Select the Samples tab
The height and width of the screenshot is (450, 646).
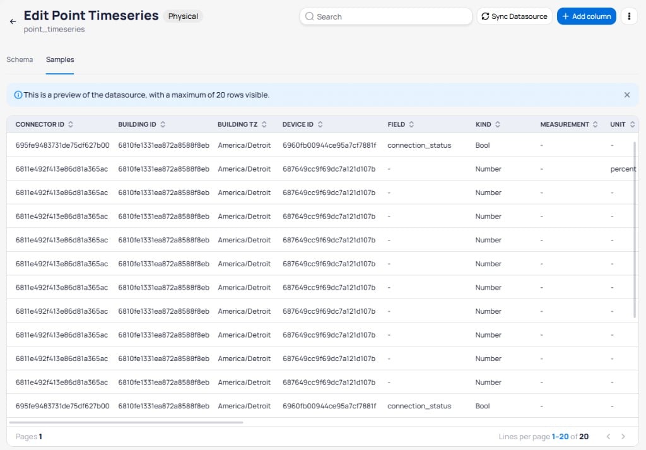click(60, 59)
